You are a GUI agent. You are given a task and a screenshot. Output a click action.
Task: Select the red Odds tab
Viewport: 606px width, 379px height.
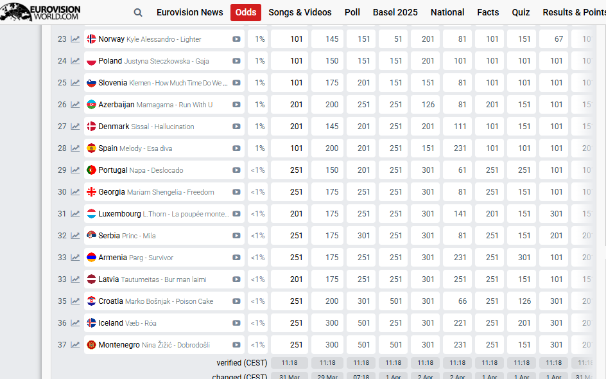[246, 12]
